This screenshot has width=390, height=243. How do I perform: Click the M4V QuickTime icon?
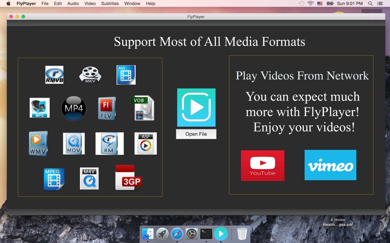point(89,178)
